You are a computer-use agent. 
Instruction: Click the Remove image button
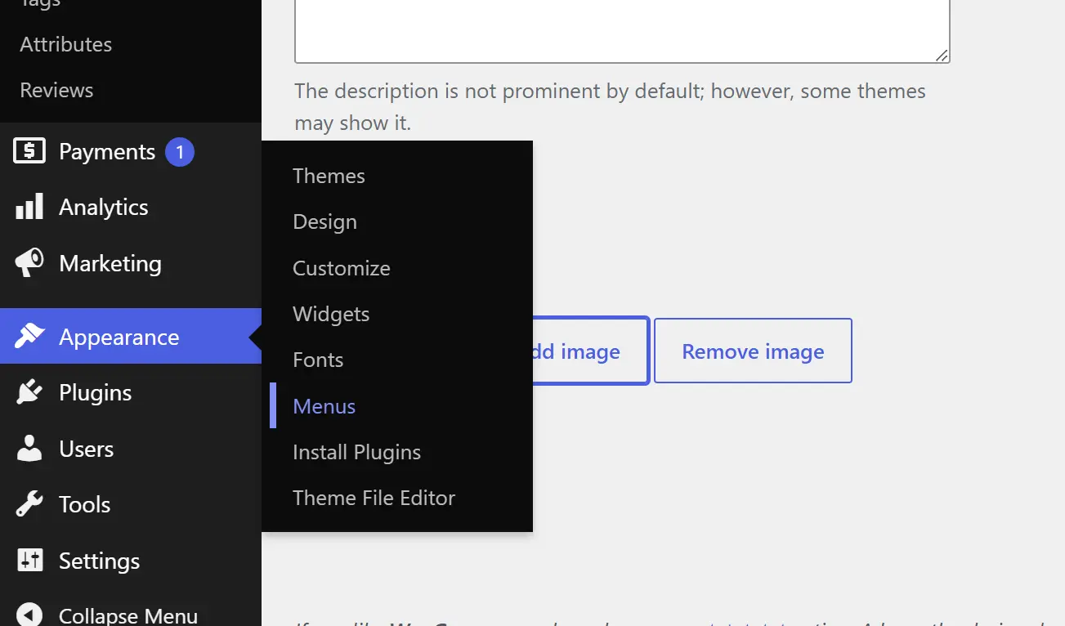tap(753, 351)
